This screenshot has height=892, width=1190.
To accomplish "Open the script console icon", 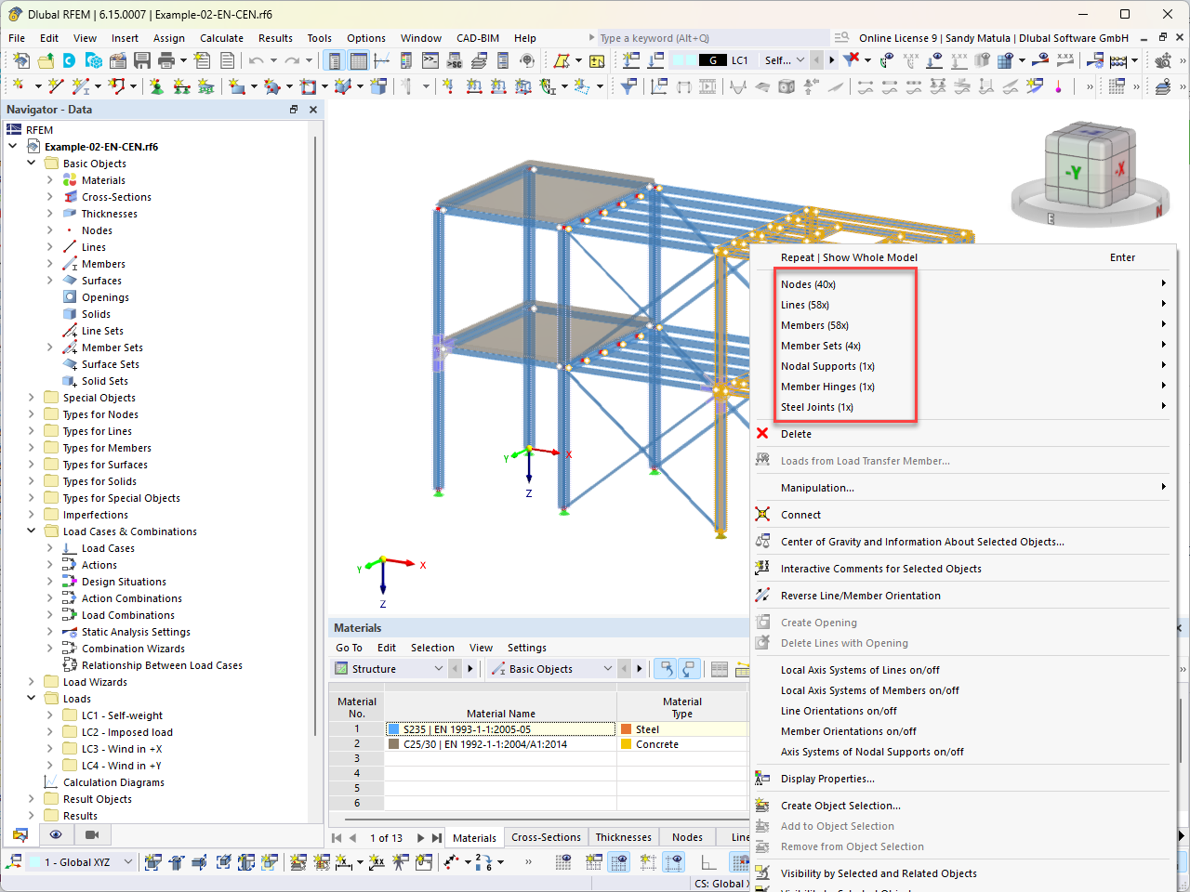I will tap(430, 60).
